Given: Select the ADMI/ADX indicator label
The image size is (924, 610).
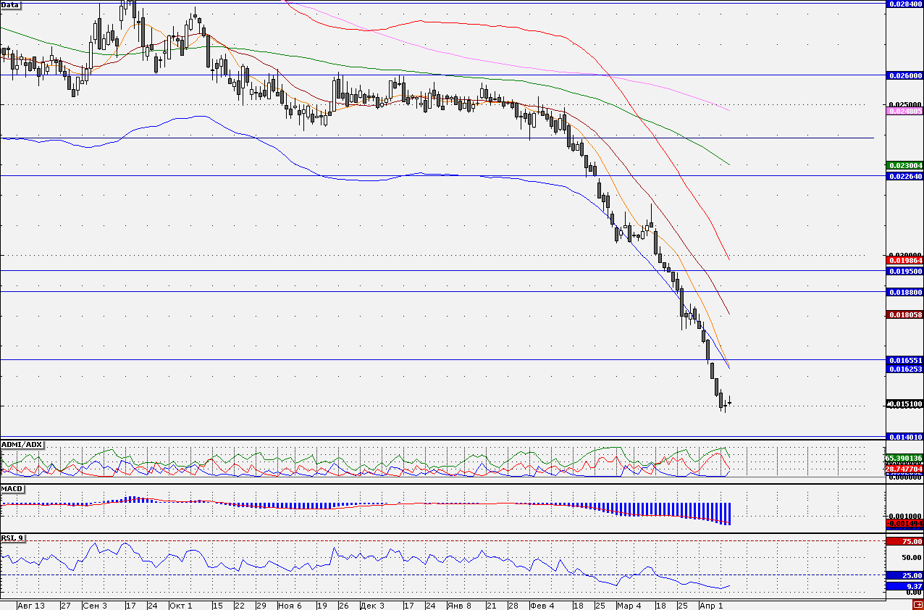Looking at the screenshot, I should (22, 443).
